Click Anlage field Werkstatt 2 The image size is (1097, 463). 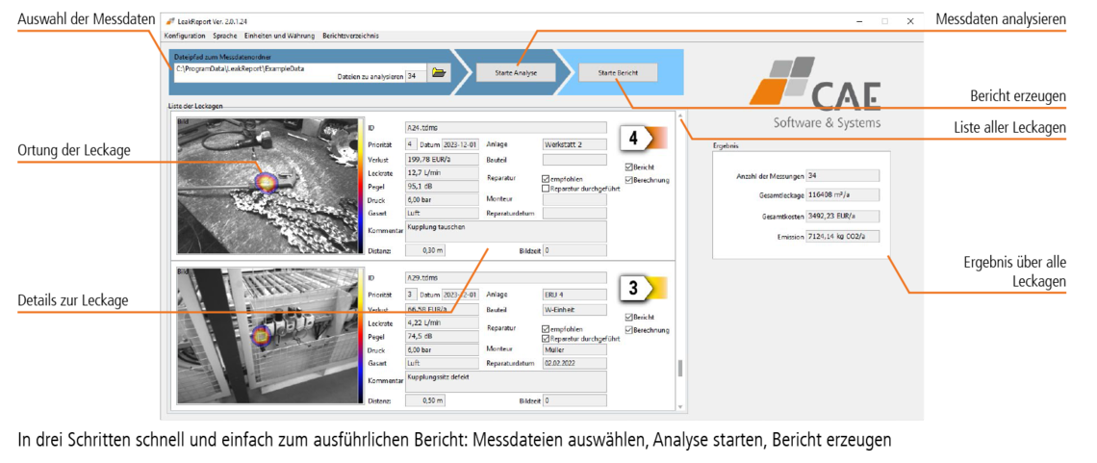click(574, 144)
